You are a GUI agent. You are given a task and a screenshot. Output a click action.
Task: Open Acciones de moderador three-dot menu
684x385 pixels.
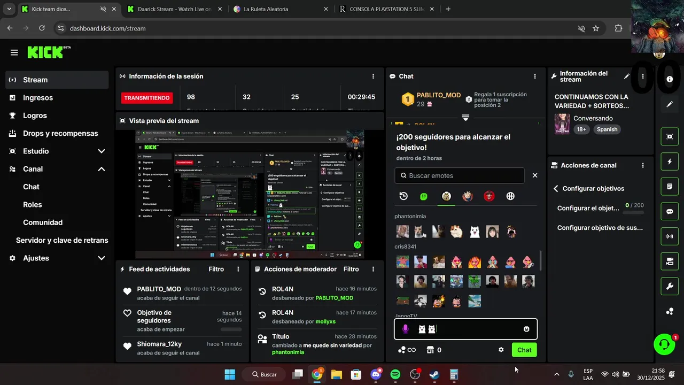pyautogui.click(x=373, y=269)
